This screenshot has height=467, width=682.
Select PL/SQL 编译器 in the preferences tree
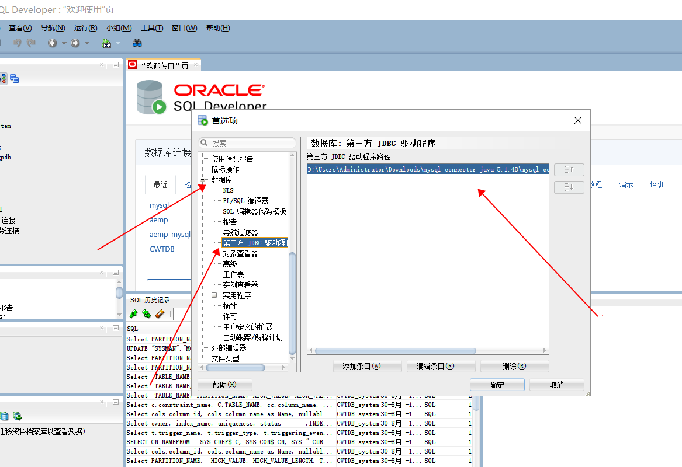pos(246,201)
